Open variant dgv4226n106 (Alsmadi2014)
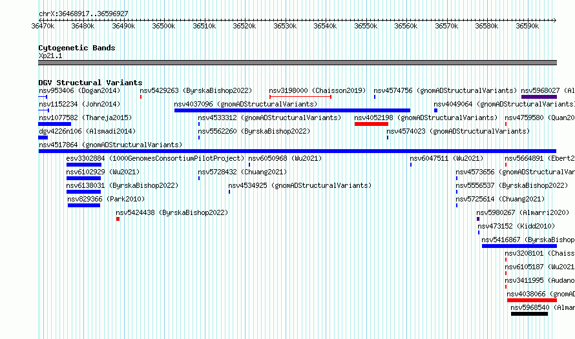The width and height of the screenshot is (575, 339). coord(87,131)
